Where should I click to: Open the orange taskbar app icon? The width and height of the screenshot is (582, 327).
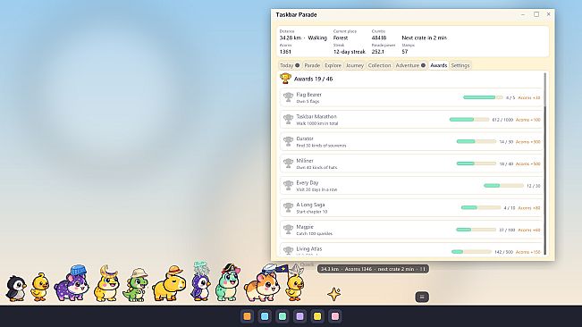[x=248, y=316]
